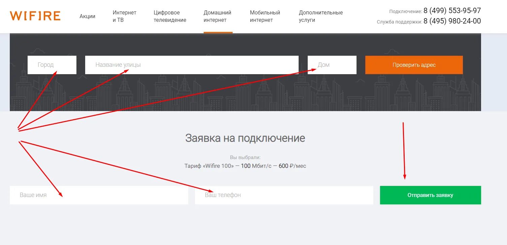Click the Служба поддержки label
This screenshot has height=245, width=507.
coord(399,22)
